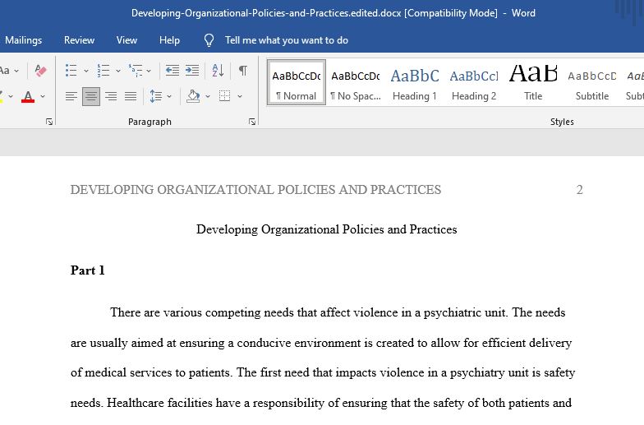Expand the bullet library dropdown arrow
This screenshot has height=425, width=644.
click(86, 71)
